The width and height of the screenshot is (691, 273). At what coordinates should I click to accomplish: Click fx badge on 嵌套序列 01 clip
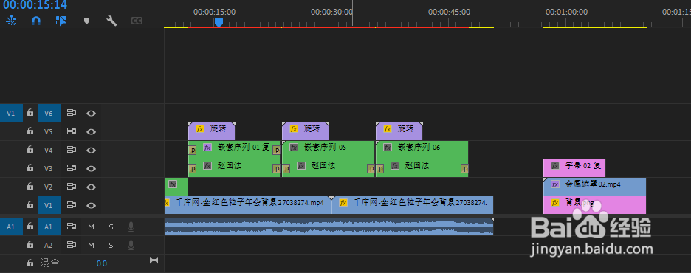[207, 147]
